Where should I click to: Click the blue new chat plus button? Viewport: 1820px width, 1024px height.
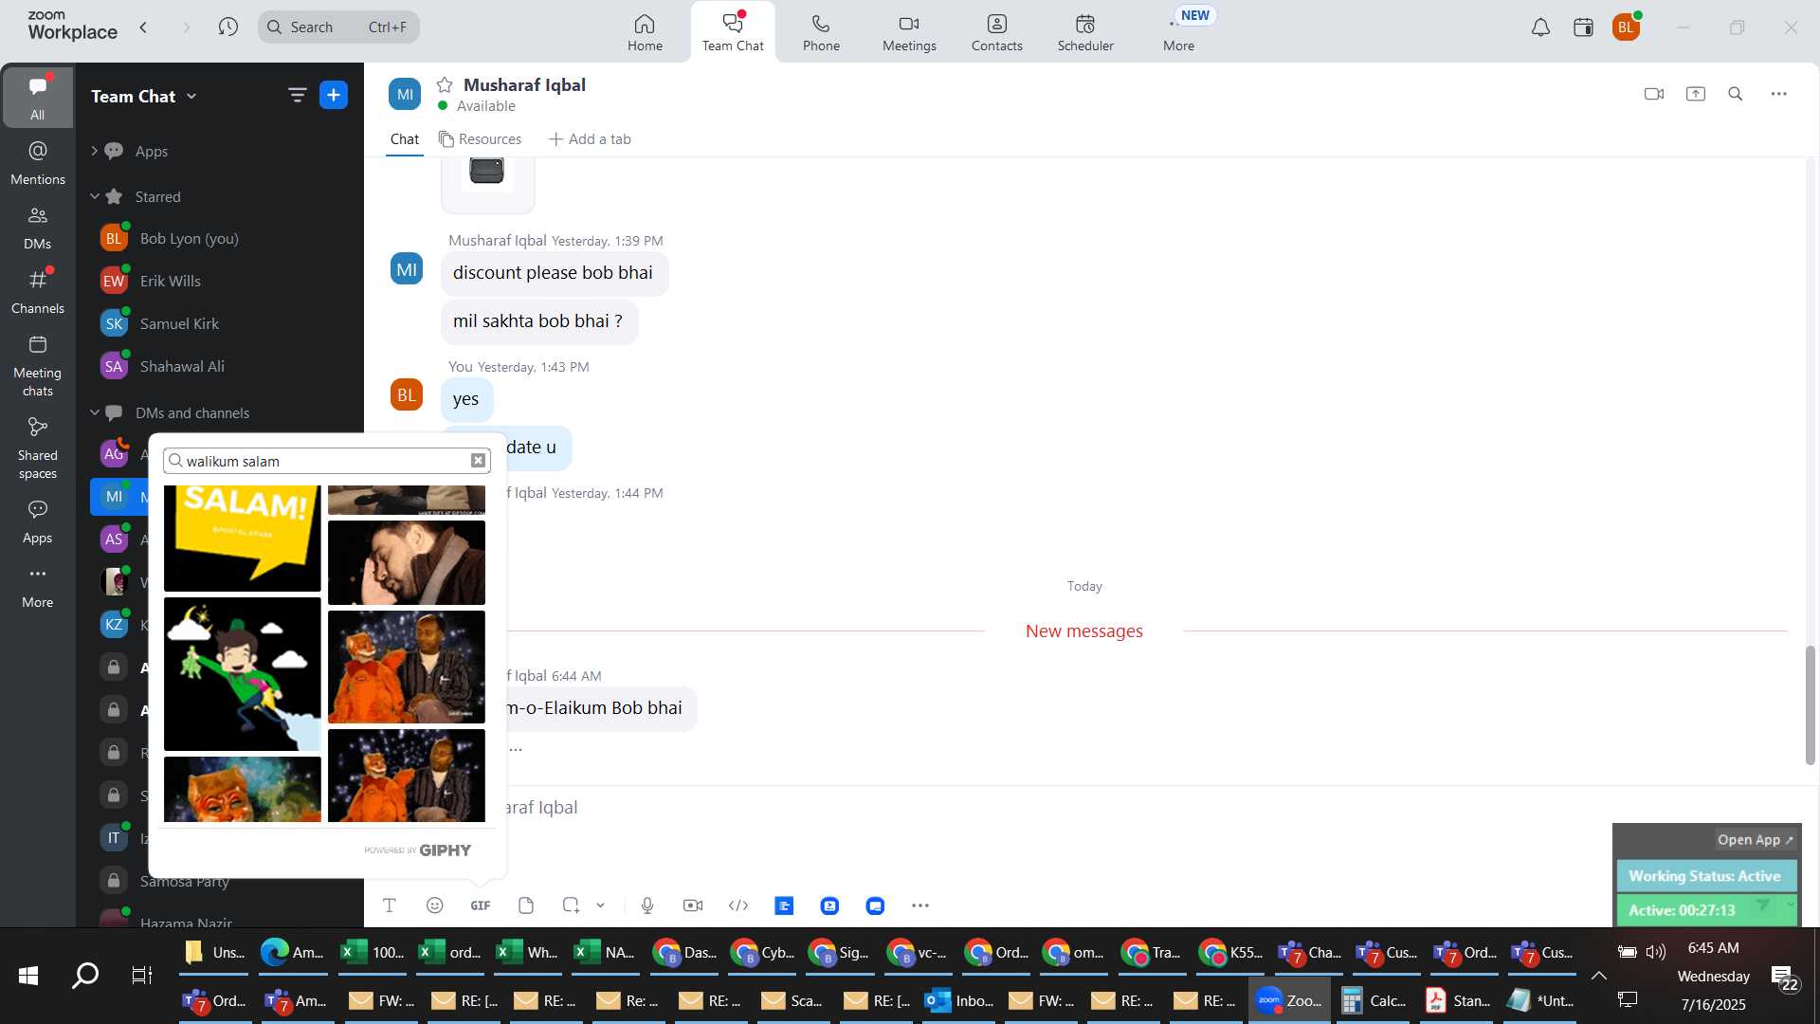[x=334, y=95]
